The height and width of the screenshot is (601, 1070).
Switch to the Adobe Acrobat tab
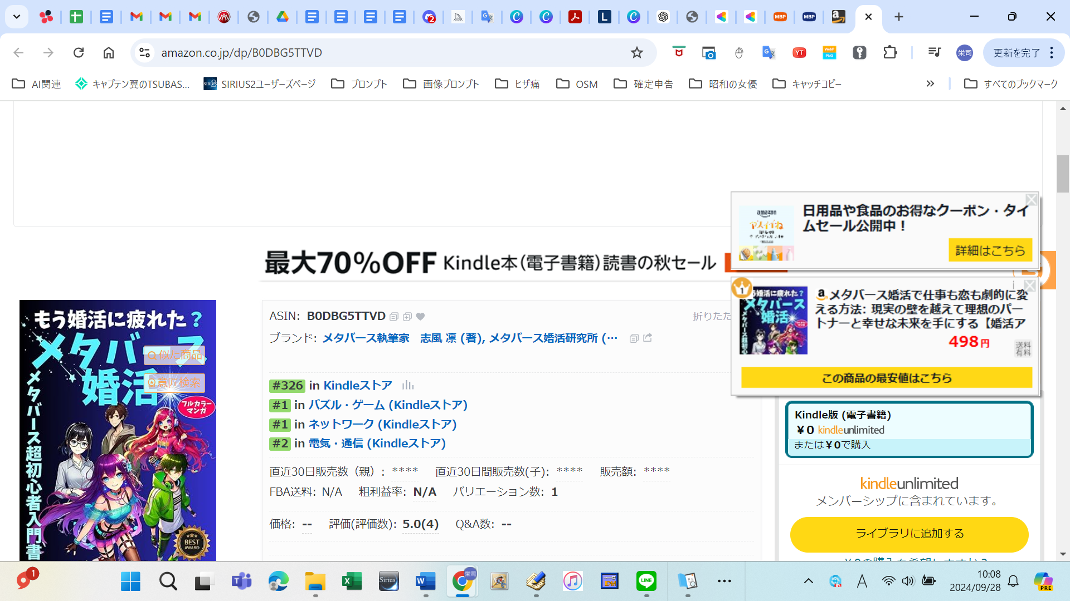tap(575, 17)
